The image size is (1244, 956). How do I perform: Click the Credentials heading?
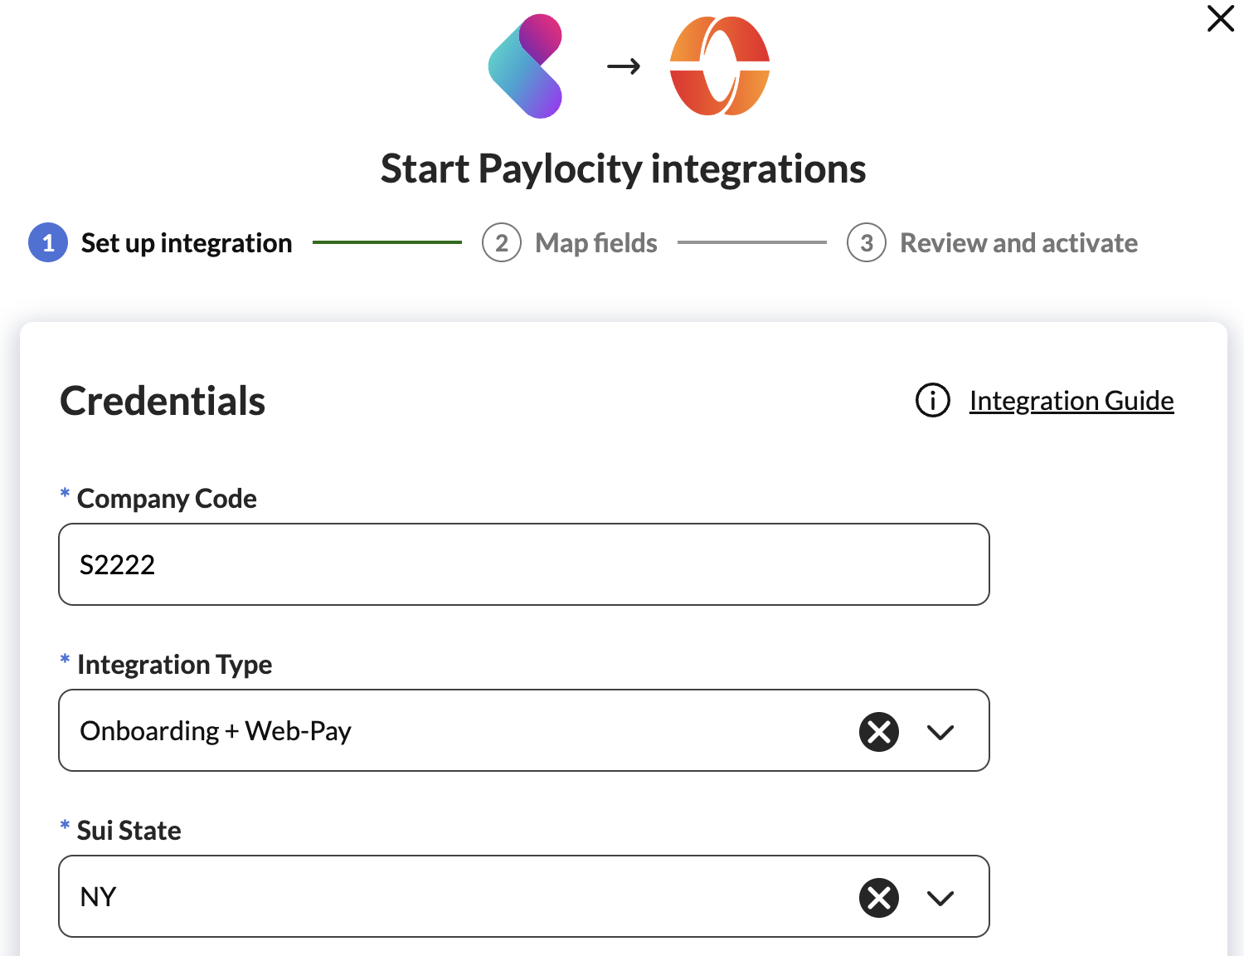(163, 401)
